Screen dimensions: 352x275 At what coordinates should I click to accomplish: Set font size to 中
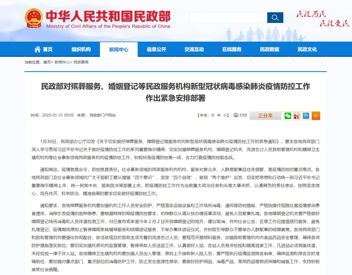(x=219, y=115)
